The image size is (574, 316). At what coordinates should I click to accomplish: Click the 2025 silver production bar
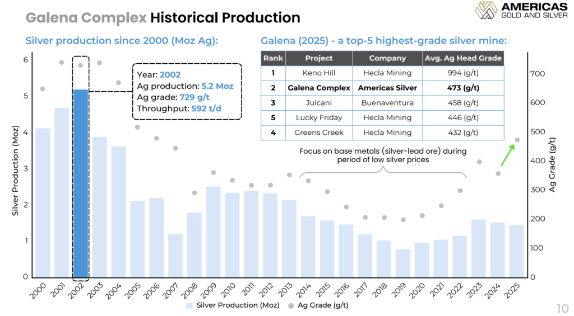click(x=516, y=251)
